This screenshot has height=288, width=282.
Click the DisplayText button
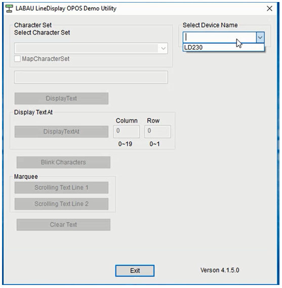[61, 99]
